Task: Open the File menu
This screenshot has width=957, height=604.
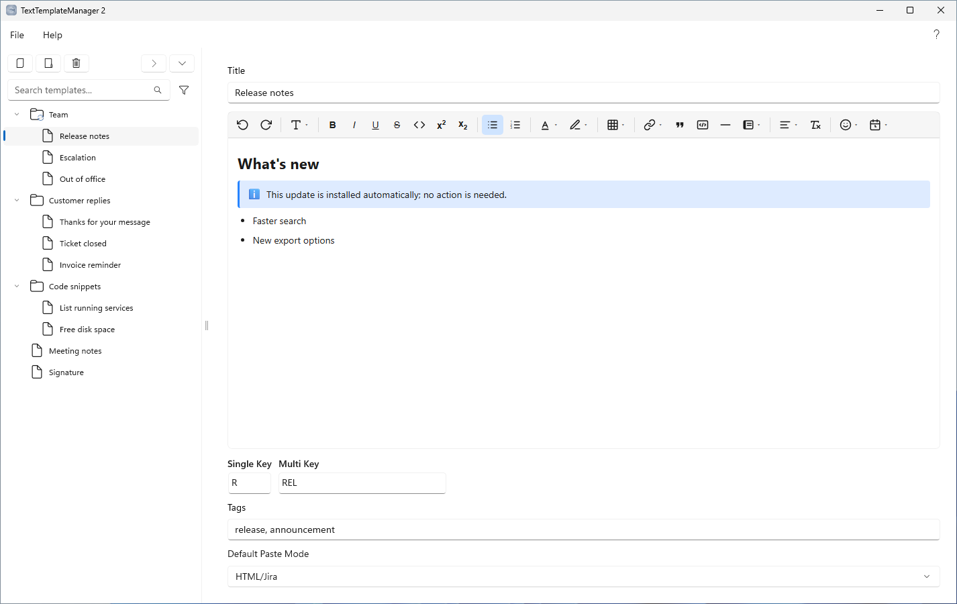Action: (17, 35)
